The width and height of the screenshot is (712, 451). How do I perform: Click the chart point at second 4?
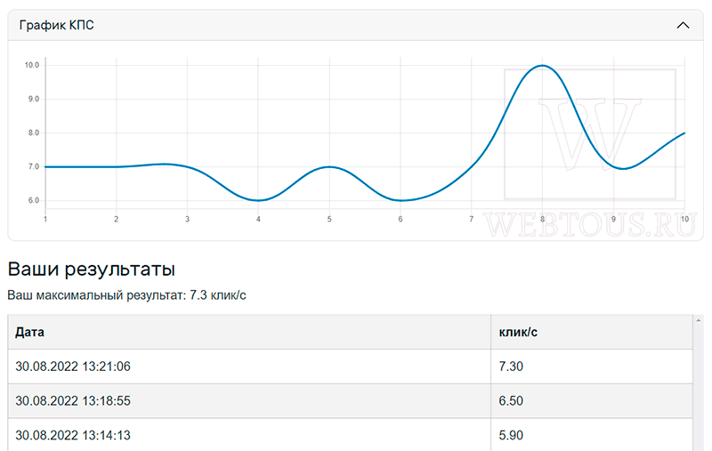tap(258, 200)
